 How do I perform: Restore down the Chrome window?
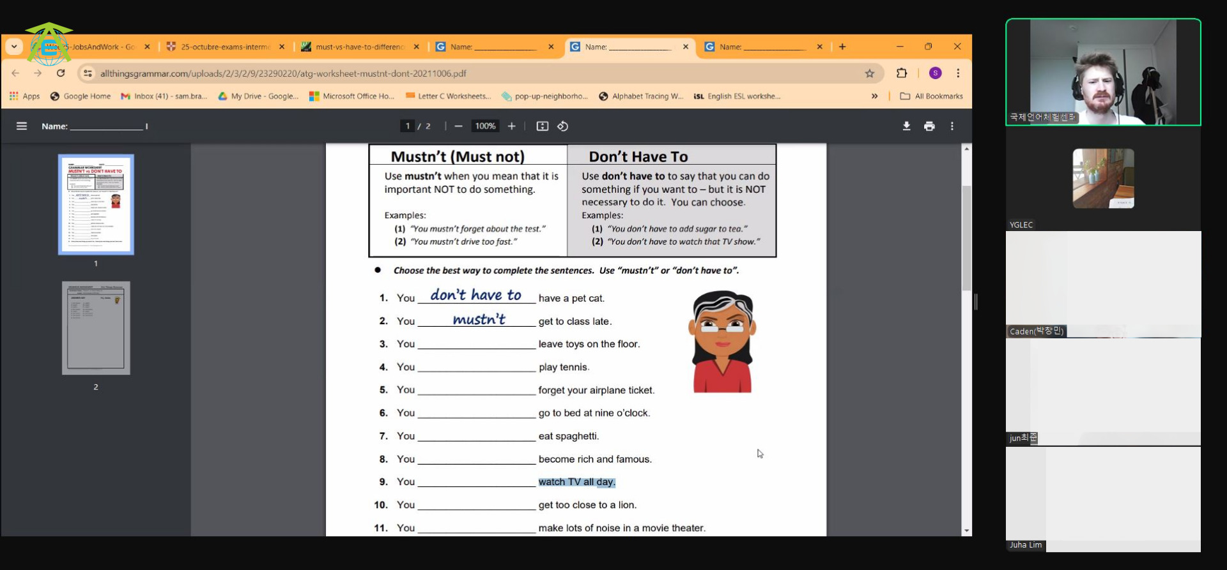point(929,47)
